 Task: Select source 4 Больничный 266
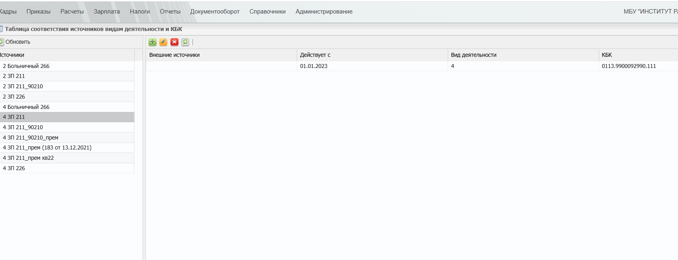(67, 107)
